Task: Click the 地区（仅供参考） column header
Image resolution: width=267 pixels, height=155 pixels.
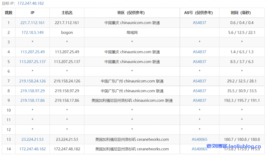Action: point(132,13)
